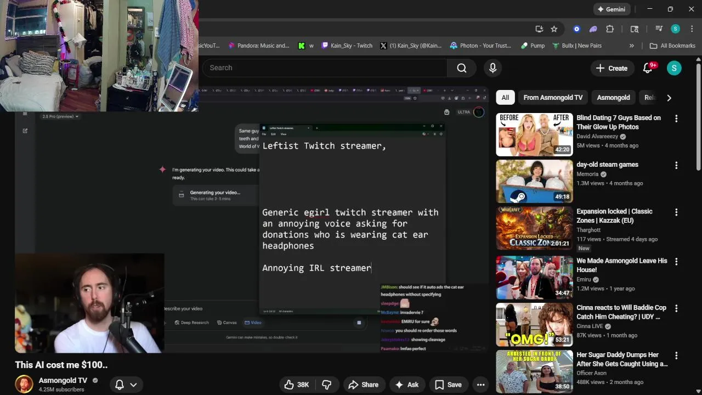Open options menu for Expansion locked video
This screenshot has height=395, width=702.
click(676, 212)
